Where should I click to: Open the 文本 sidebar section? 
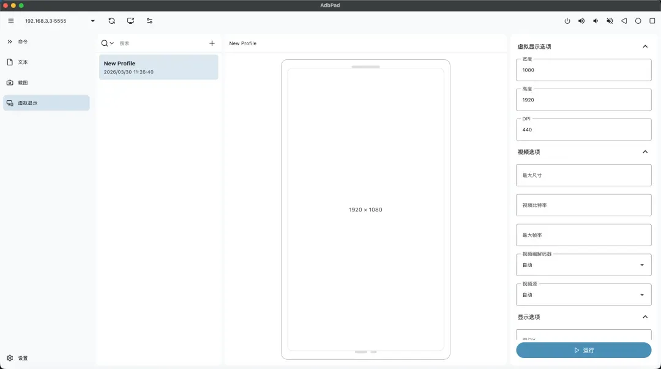[47, 62]
